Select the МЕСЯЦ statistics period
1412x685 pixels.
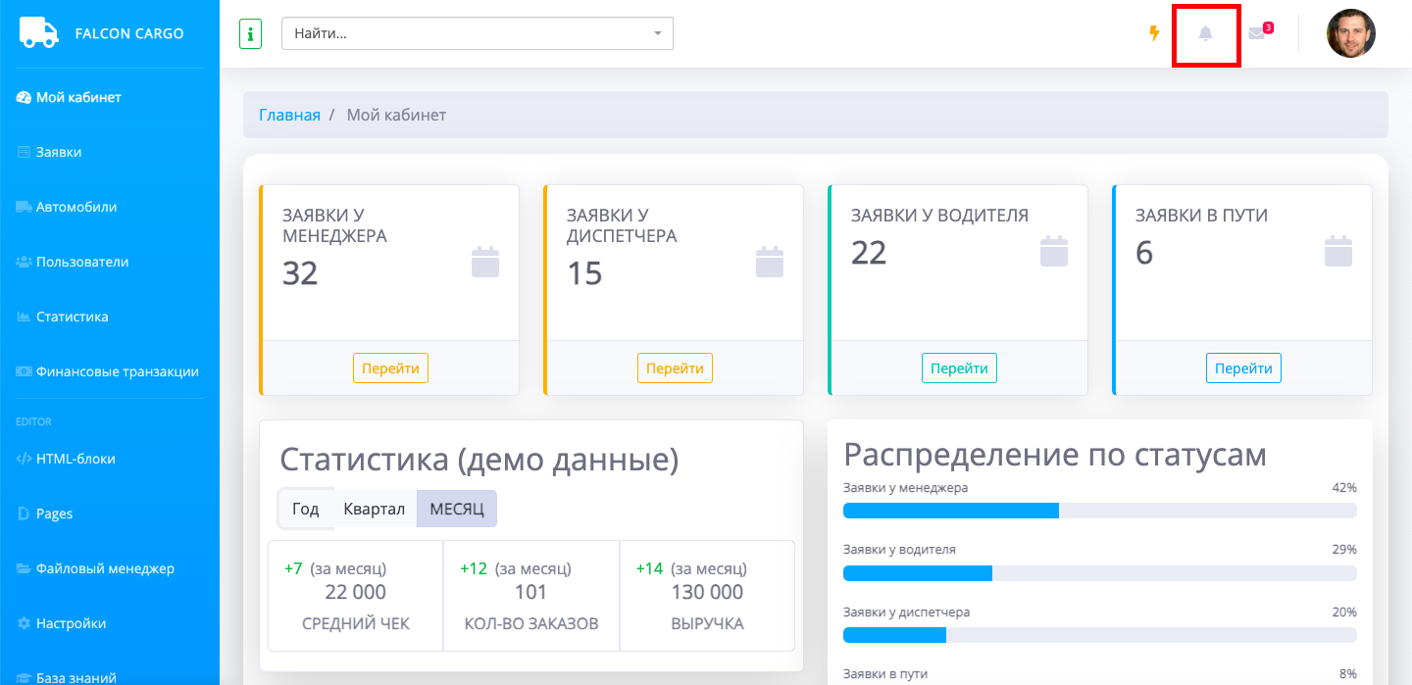point(457,510)
